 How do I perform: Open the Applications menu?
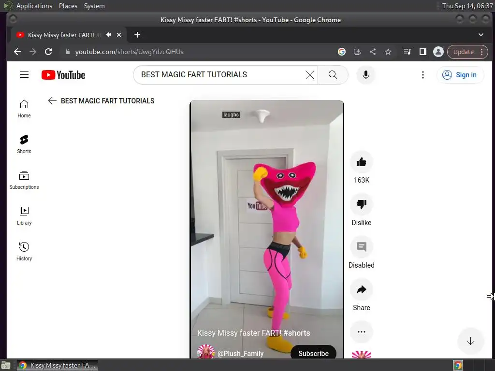point(34,6)
